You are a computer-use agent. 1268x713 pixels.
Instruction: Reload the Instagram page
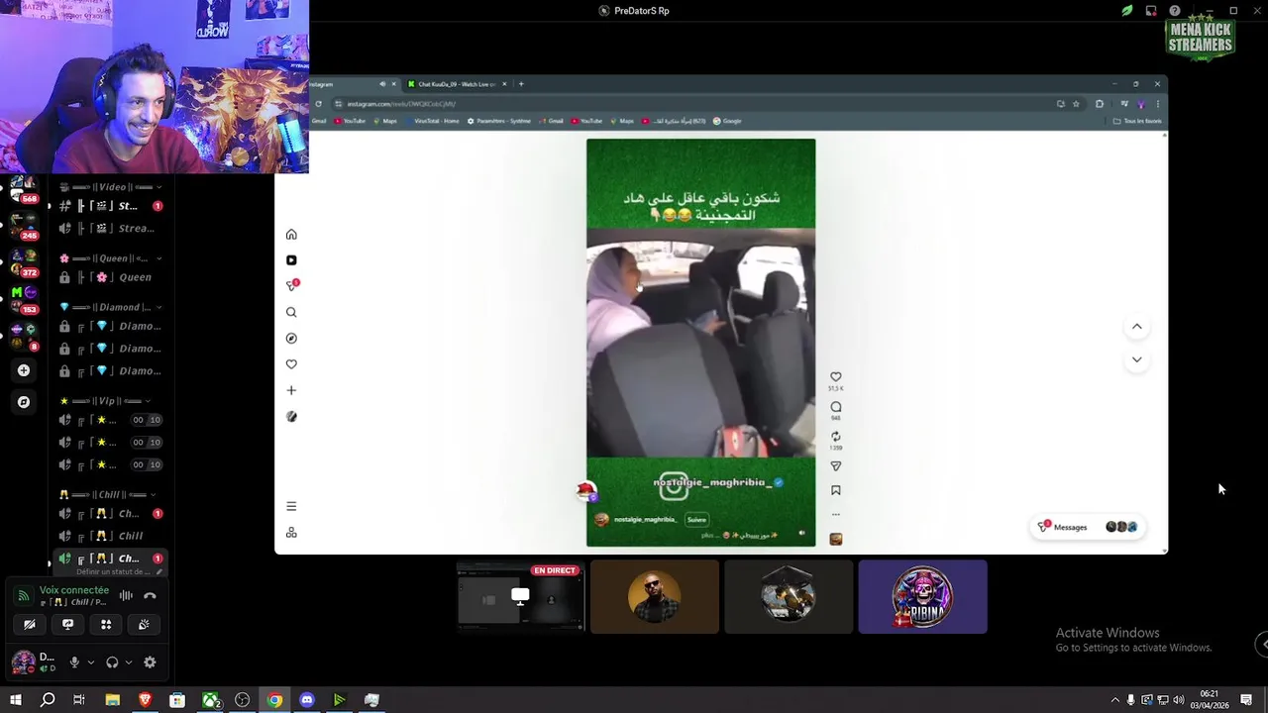(319, 104)
